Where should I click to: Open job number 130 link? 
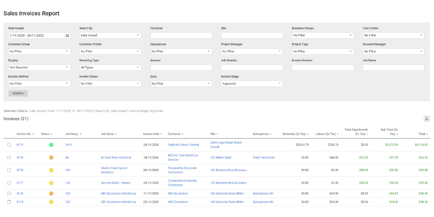tap(68, 183)
